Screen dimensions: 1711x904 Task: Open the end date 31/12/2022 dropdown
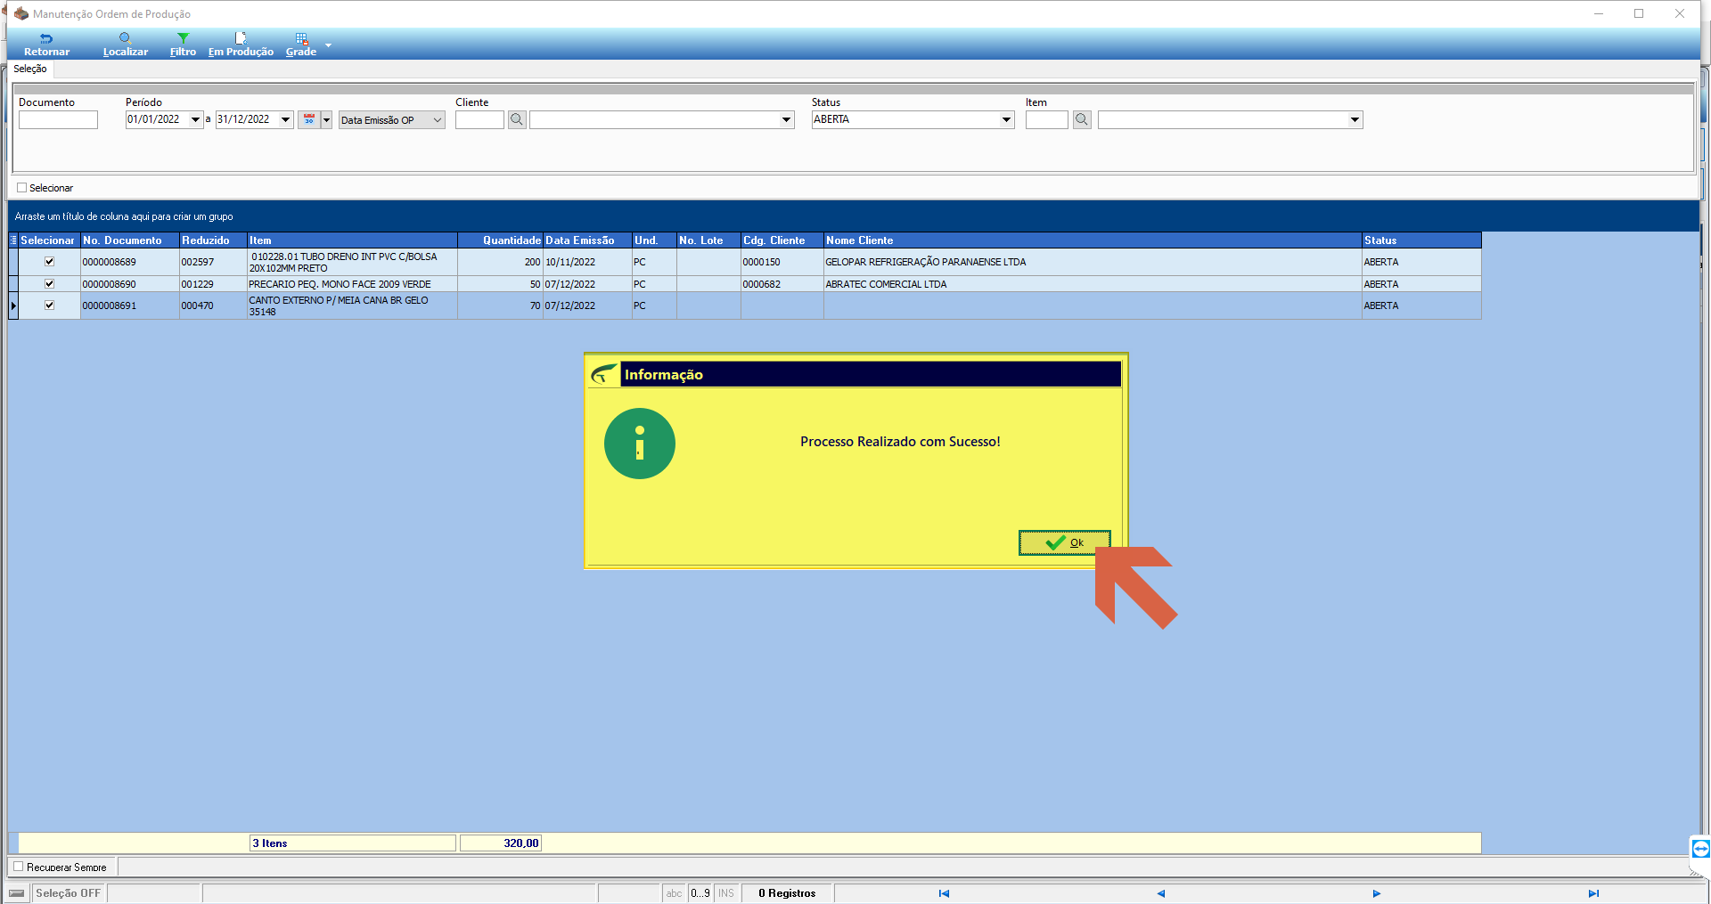(285, 119)
